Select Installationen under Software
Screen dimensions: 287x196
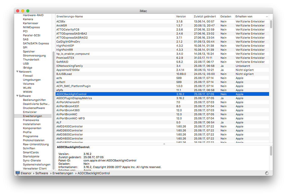32,124
